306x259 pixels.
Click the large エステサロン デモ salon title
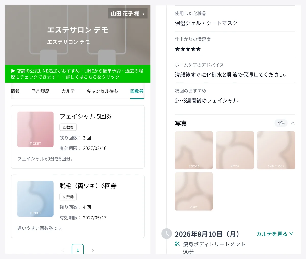click(78, 30)
